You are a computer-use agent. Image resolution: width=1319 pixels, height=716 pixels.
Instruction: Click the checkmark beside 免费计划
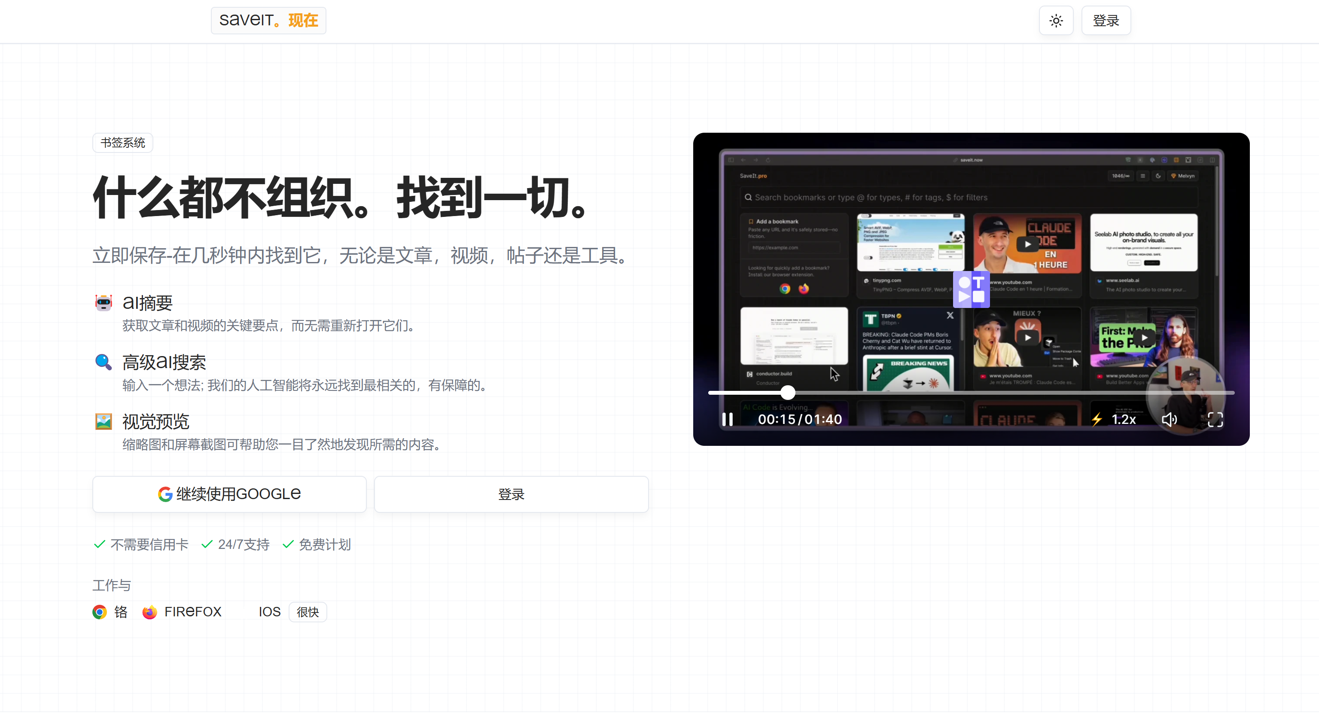[288, 544]
